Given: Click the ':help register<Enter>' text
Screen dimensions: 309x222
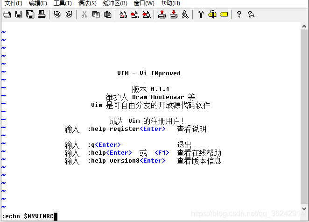Looking at the screenshot, I should point(126,129).
